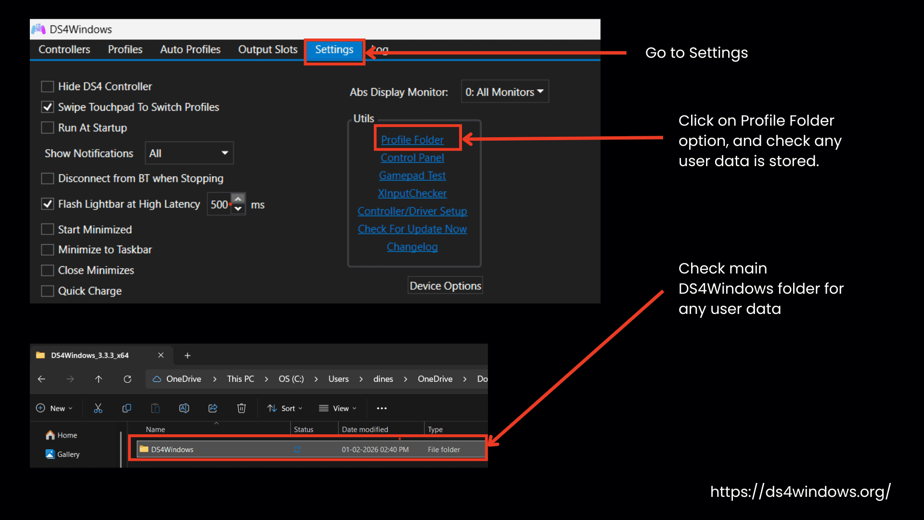Click the sync status icon on DS4Windows row
Screen dimensions: 924x520
click(297, 449)
